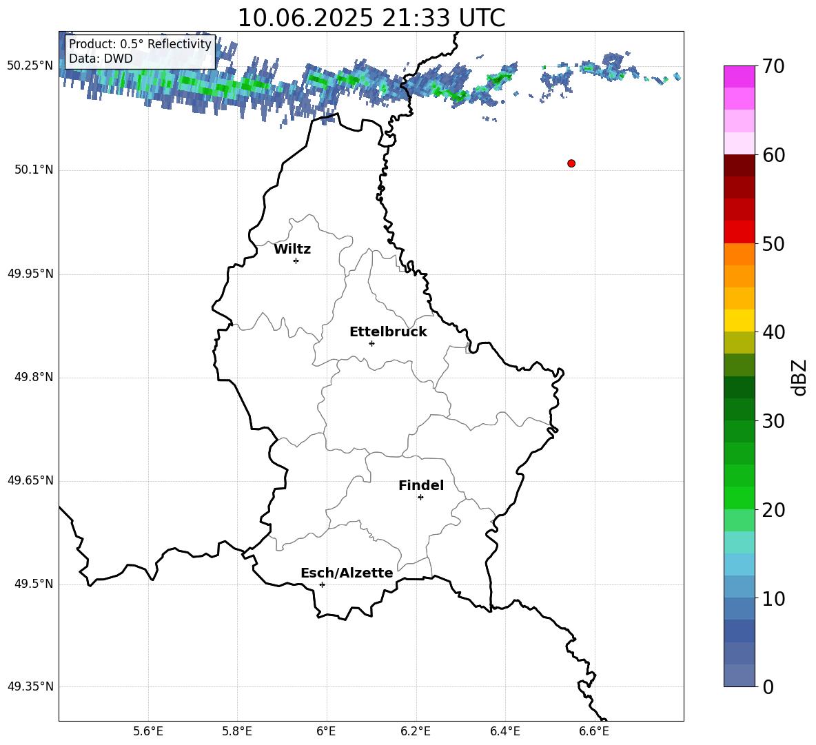Click the yellow swatch just above 40 dBZ
Viewport: 816px width, 745px height.
tap(739, 320)
